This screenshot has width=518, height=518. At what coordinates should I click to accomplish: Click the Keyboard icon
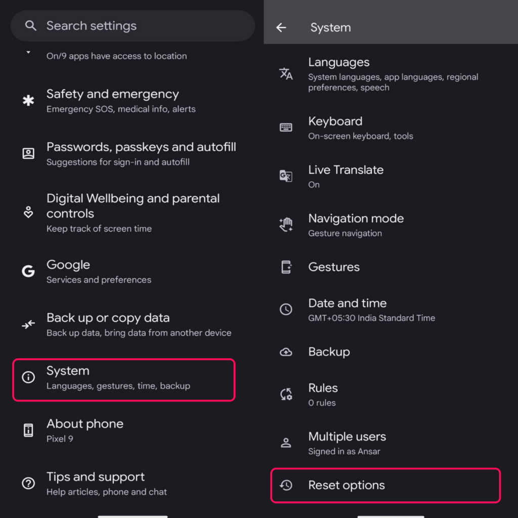286,127
